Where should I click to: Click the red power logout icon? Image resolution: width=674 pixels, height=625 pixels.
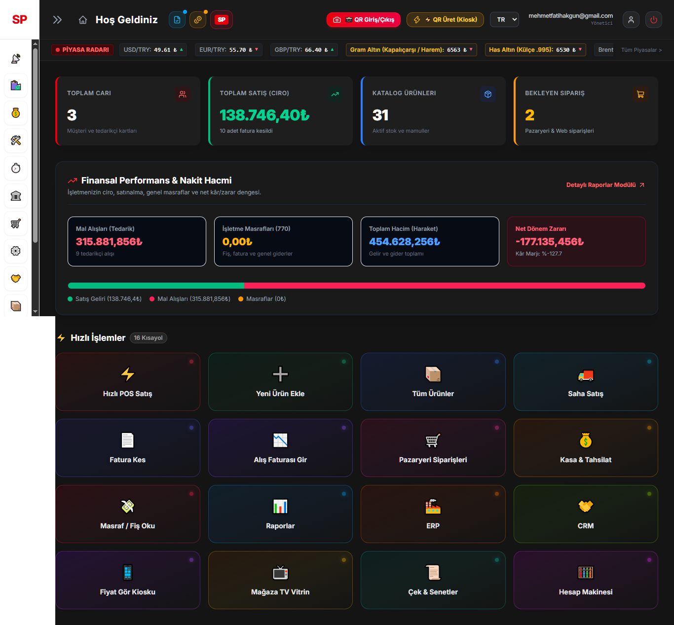pyautogui.click(x=654, y=20)
